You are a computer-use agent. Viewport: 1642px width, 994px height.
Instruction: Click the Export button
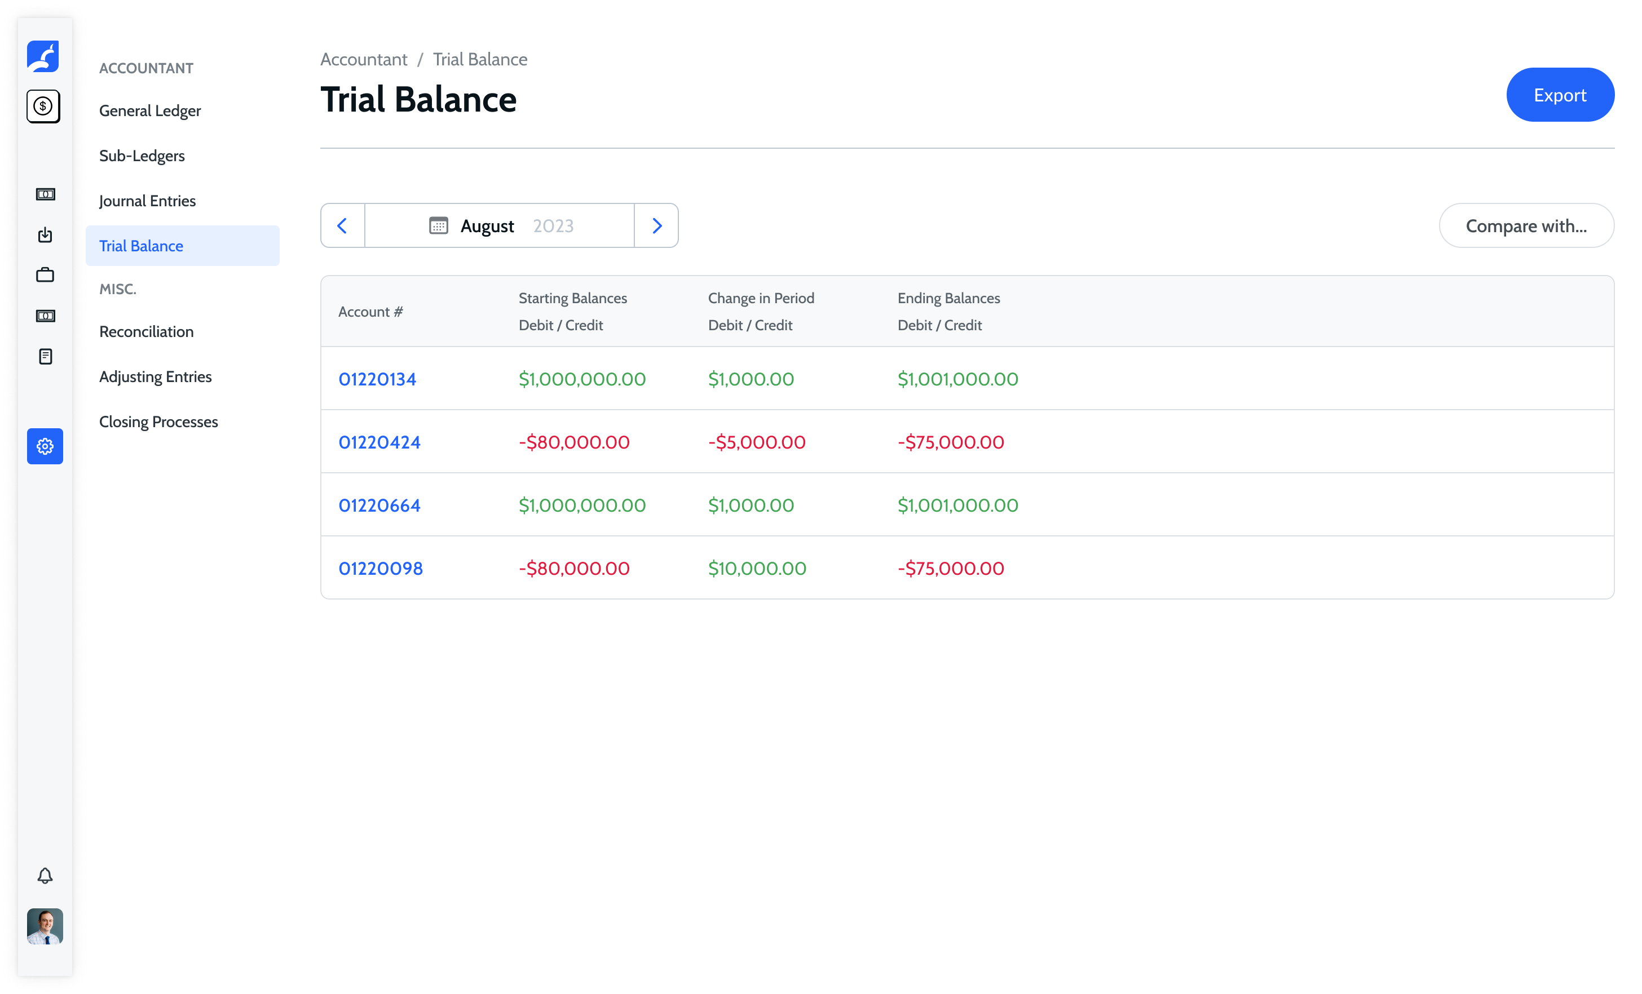click(x=1559, y=95)
